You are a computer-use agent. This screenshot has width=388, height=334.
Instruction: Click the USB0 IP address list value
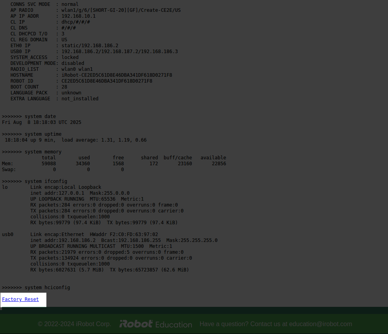pyautogui.click(x=120, y=52)
